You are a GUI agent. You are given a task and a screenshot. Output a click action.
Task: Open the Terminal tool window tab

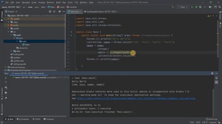[49, 119]
